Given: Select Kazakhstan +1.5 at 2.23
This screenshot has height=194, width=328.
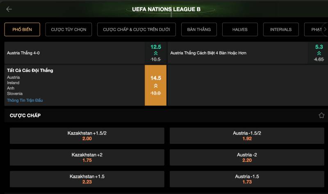Looking at the screenshot, I should tap(87, 179).
